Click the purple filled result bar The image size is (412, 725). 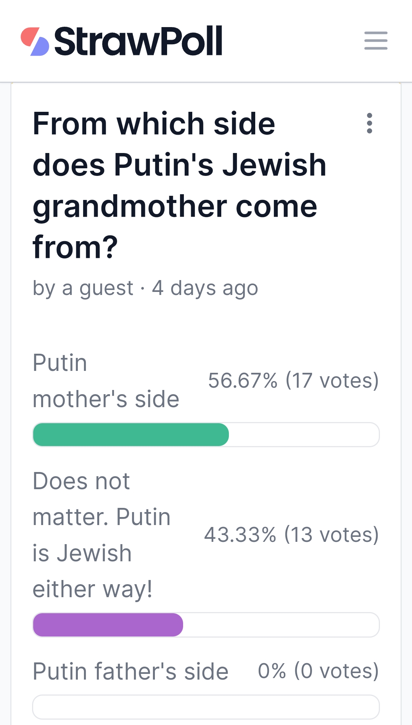[x=108, y=625]
